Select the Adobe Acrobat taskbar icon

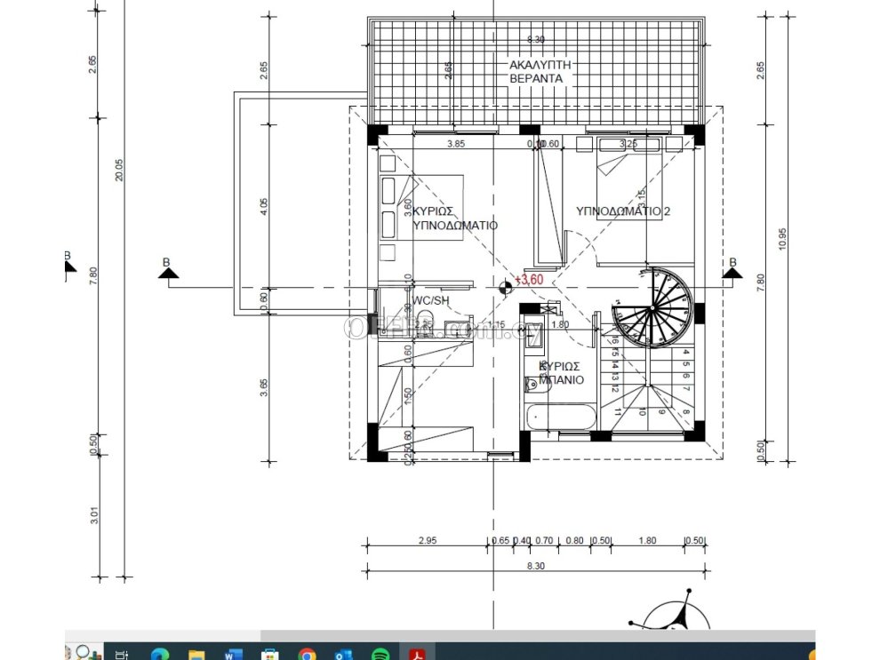point(417,655)
